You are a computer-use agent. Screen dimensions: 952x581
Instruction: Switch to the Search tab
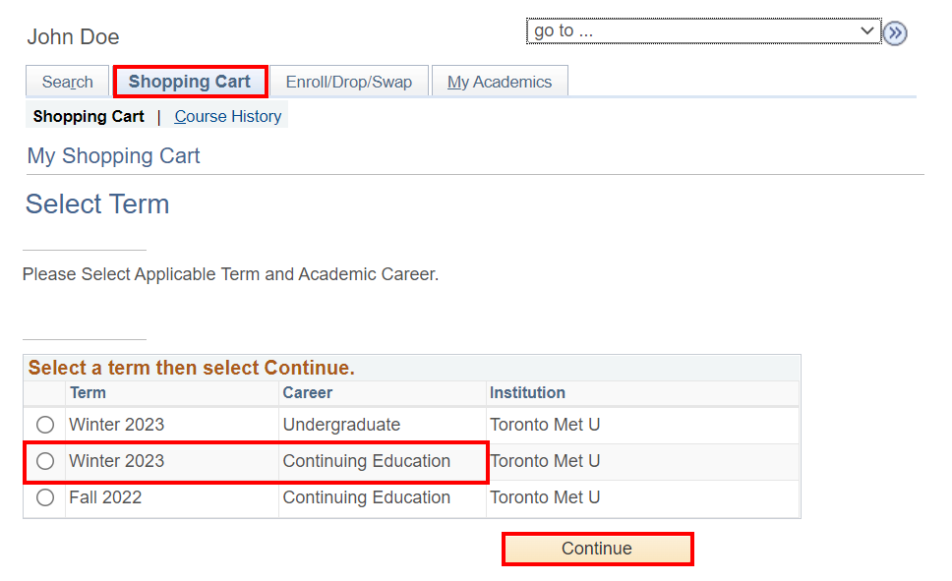coord(68,83)
